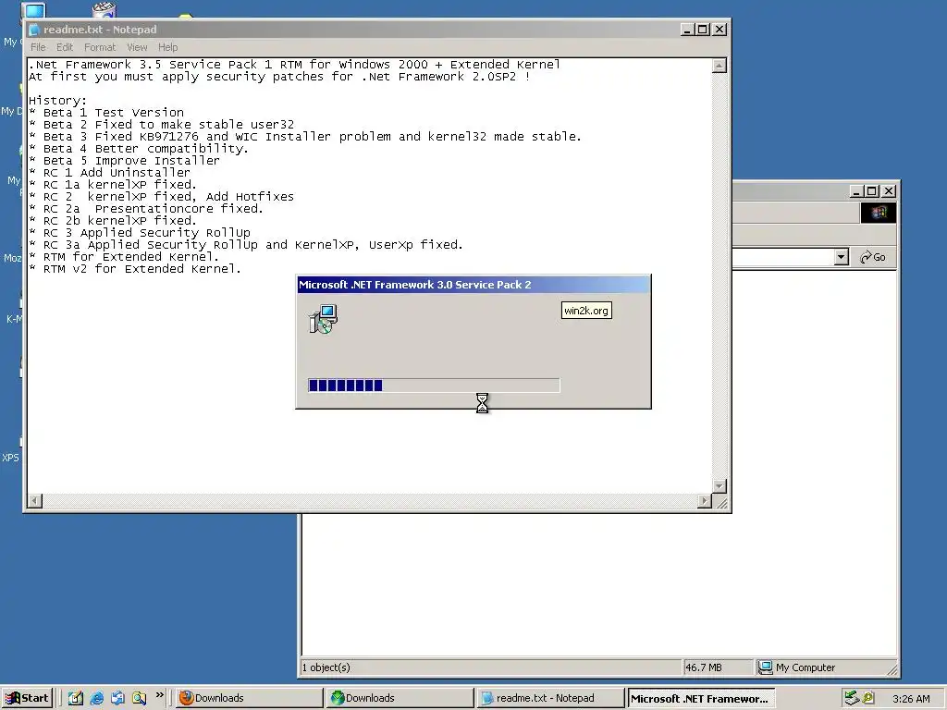Image resolution: width=947 pixels, height=710 pixels.
Task: Click Notepad horizontal scrollbar right arrow
Action: (704, 500)
